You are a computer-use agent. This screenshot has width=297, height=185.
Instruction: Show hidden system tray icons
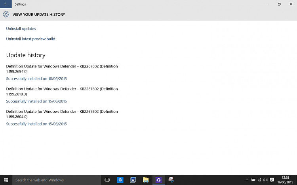coord(247,180)
